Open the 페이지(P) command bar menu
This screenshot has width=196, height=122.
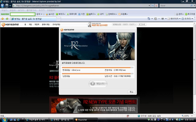pyautogui.click(x=174, y=19)
